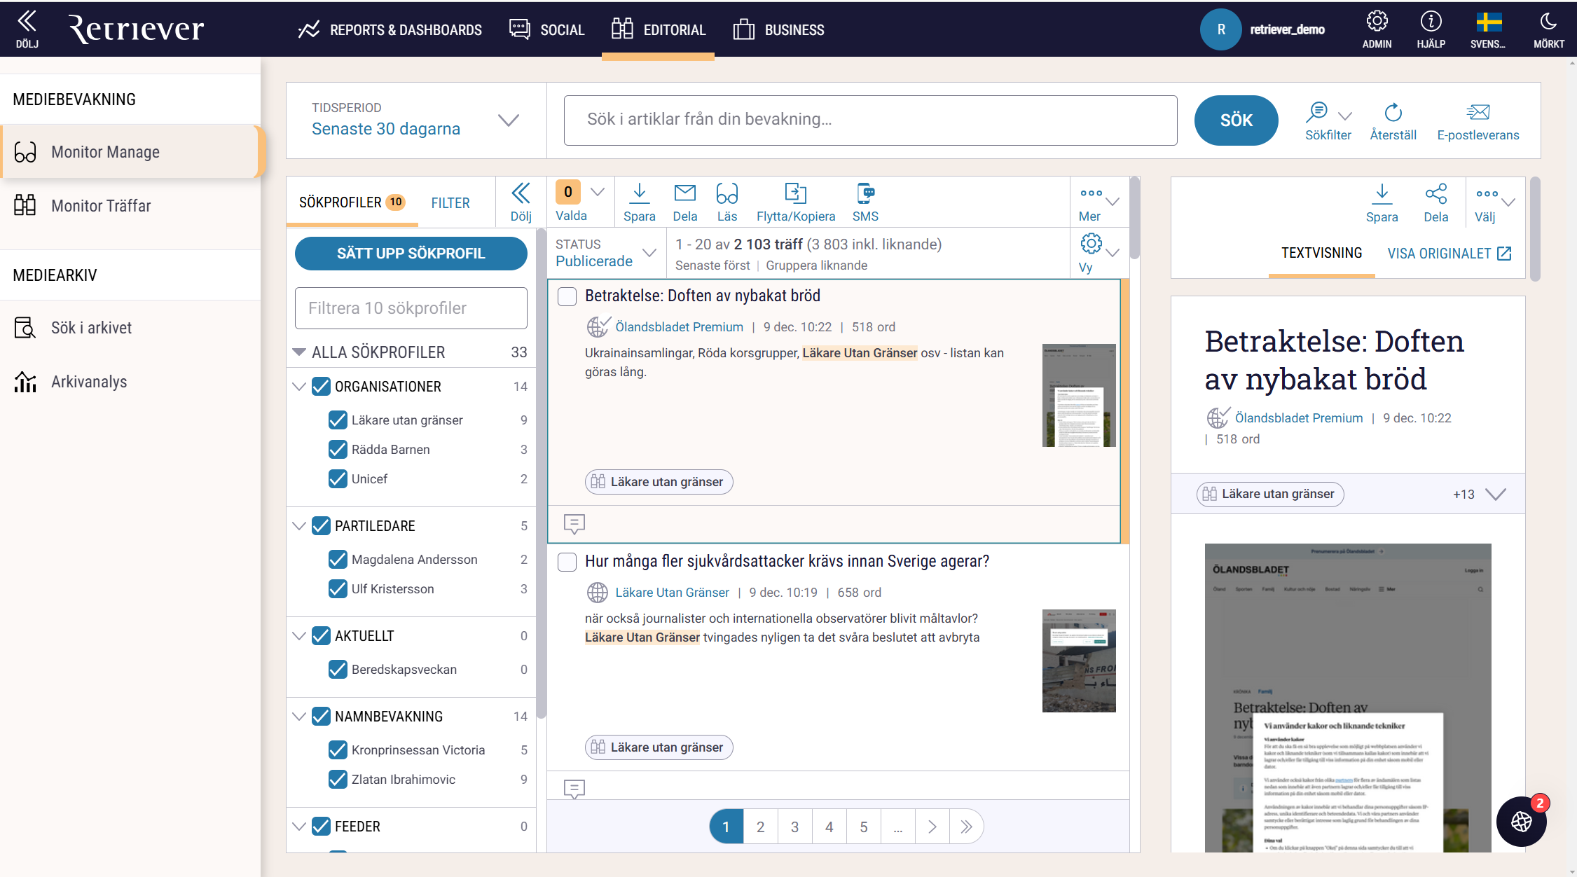Open SOCIAL menu
Image resolution: width=1577 pixels, height=877 pixels.
547,29
